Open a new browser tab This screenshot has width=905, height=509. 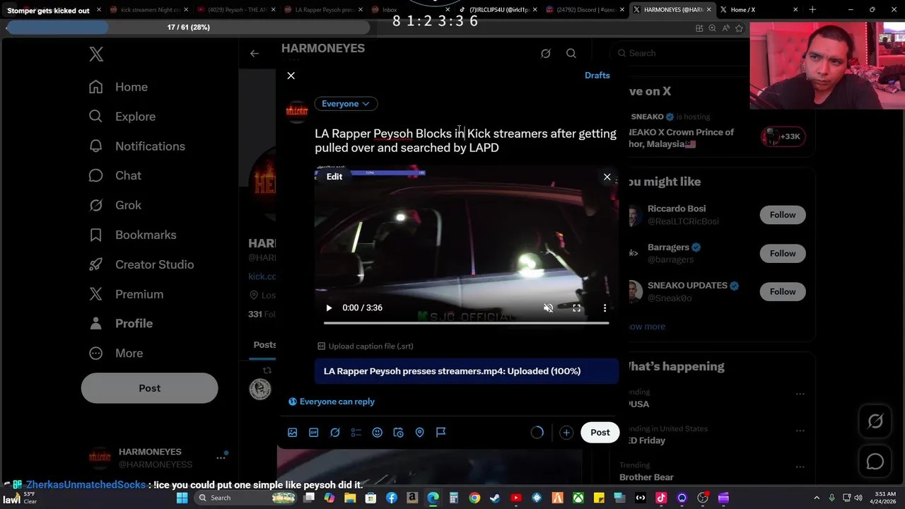(x=812, y=10)
